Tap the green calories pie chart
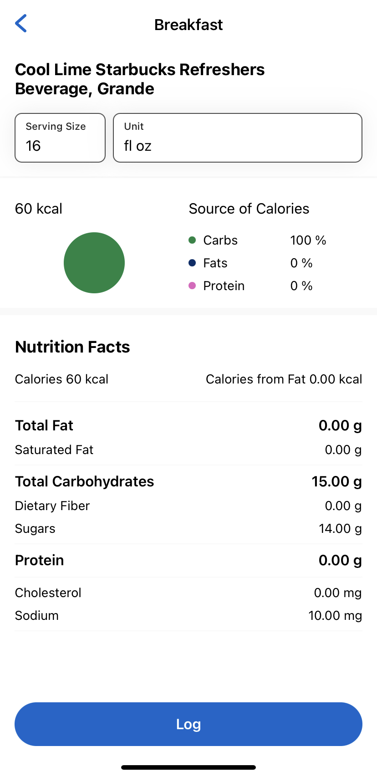 point(94,263)
